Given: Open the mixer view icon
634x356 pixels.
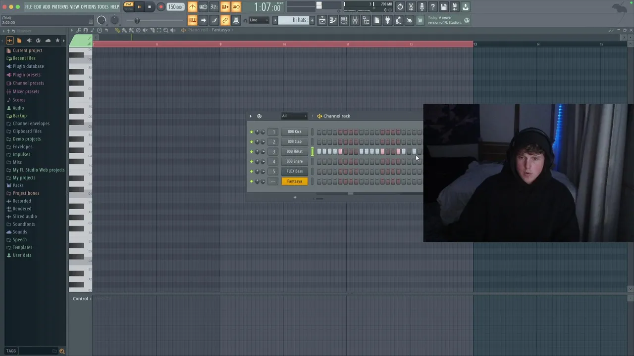Looking at the screenshot, I should tap(355, 20).
